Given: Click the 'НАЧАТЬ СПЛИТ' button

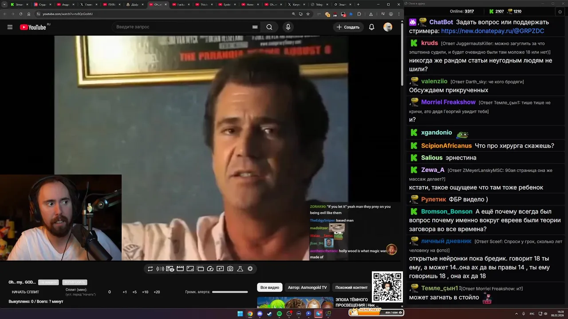Looking at the screenshot, I should click(25, 292).
